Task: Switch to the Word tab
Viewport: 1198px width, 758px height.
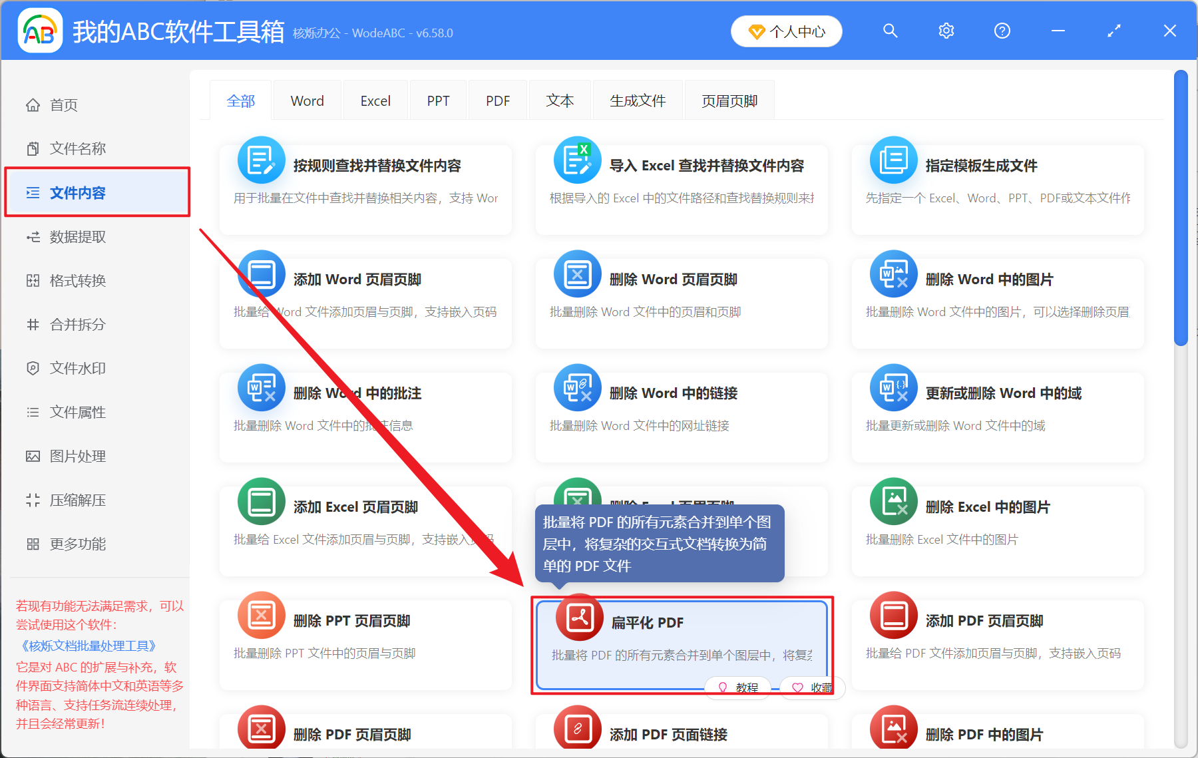Action: pos(307,100)
